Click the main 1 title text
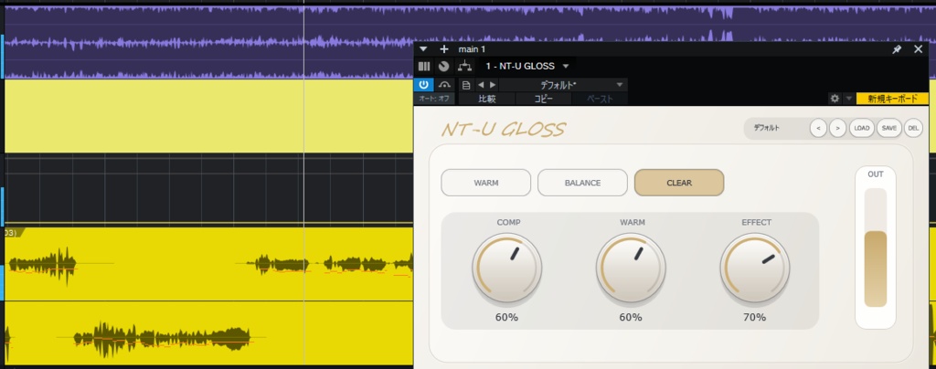The height and width of the screenshot is (369, 936). tap(472, 49)
